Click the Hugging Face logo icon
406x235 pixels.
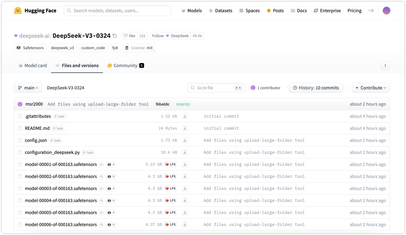point(18,11)
